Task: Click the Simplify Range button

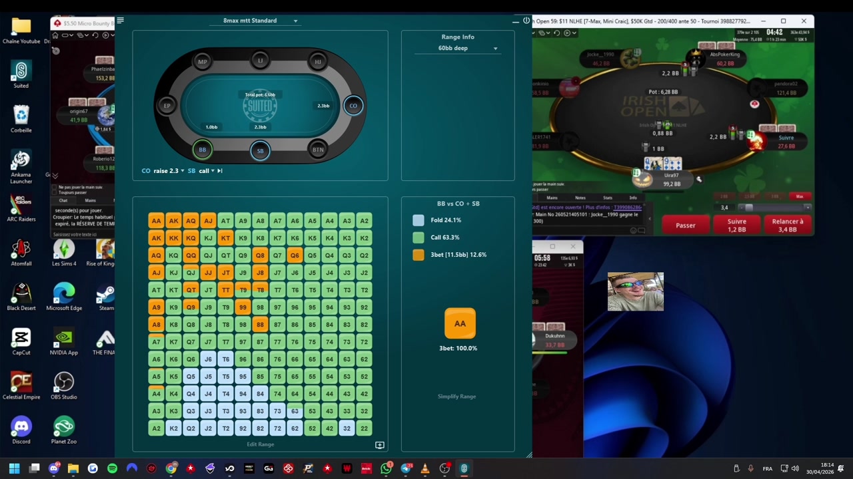Action: click(x=457, y=397)
